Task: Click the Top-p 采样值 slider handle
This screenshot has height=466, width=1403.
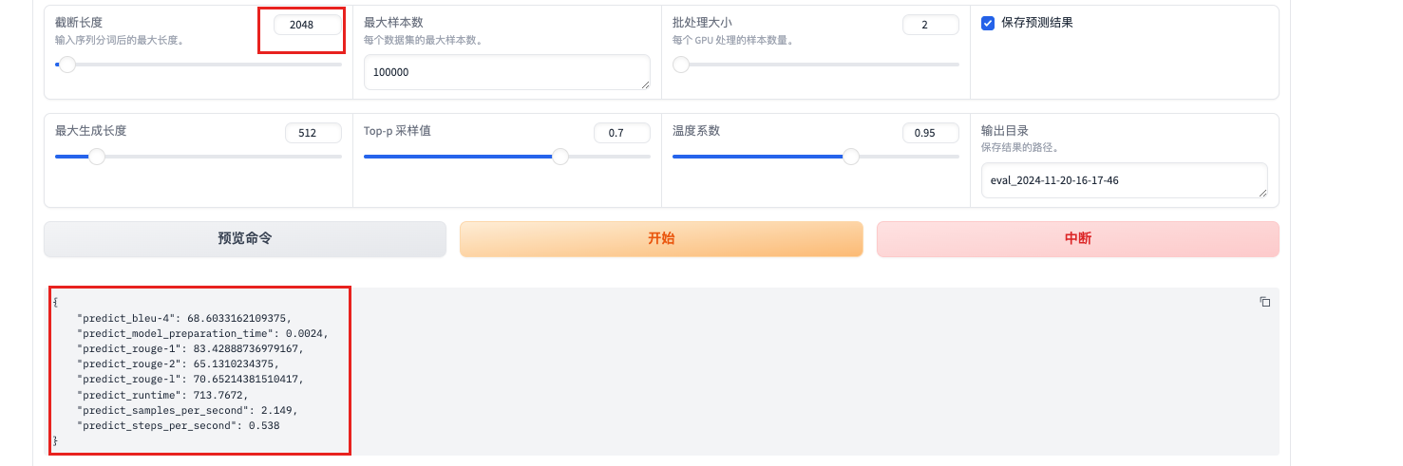Action: point(560,157)
